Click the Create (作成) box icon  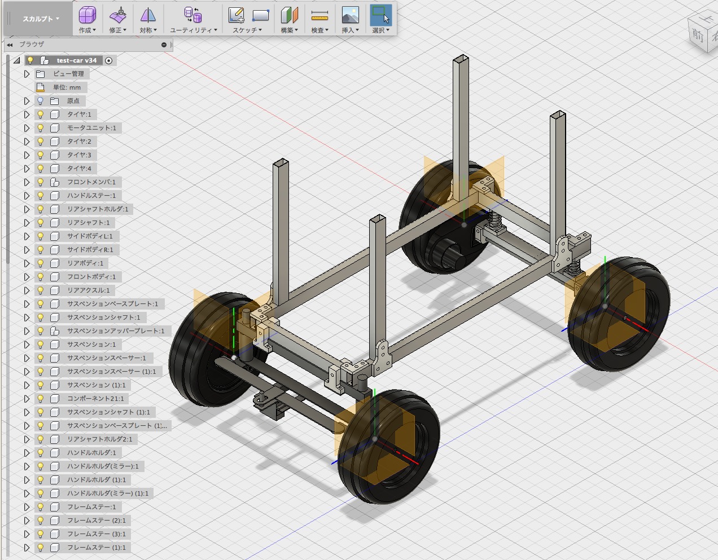tap(87, 16)
